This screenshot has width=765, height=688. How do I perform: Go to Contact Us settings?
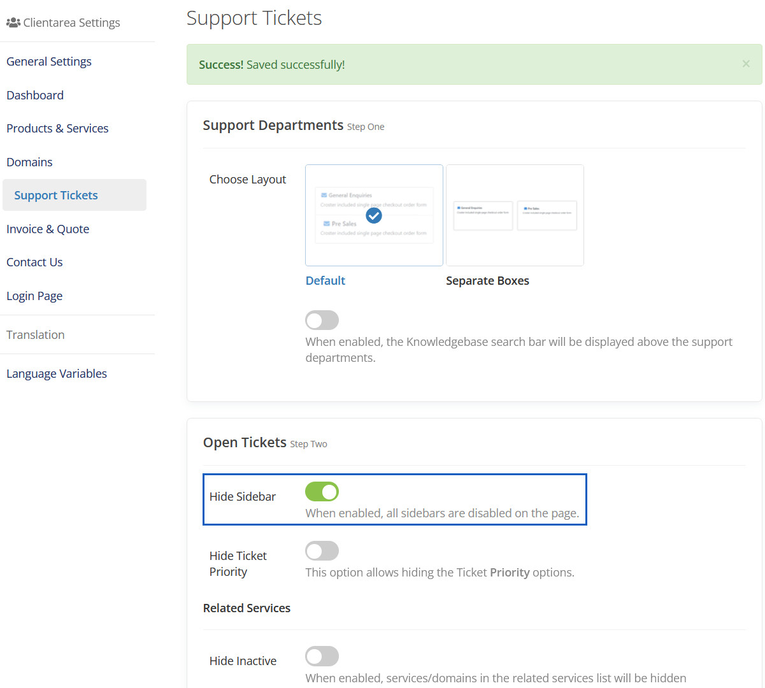(x=34, y=262)
